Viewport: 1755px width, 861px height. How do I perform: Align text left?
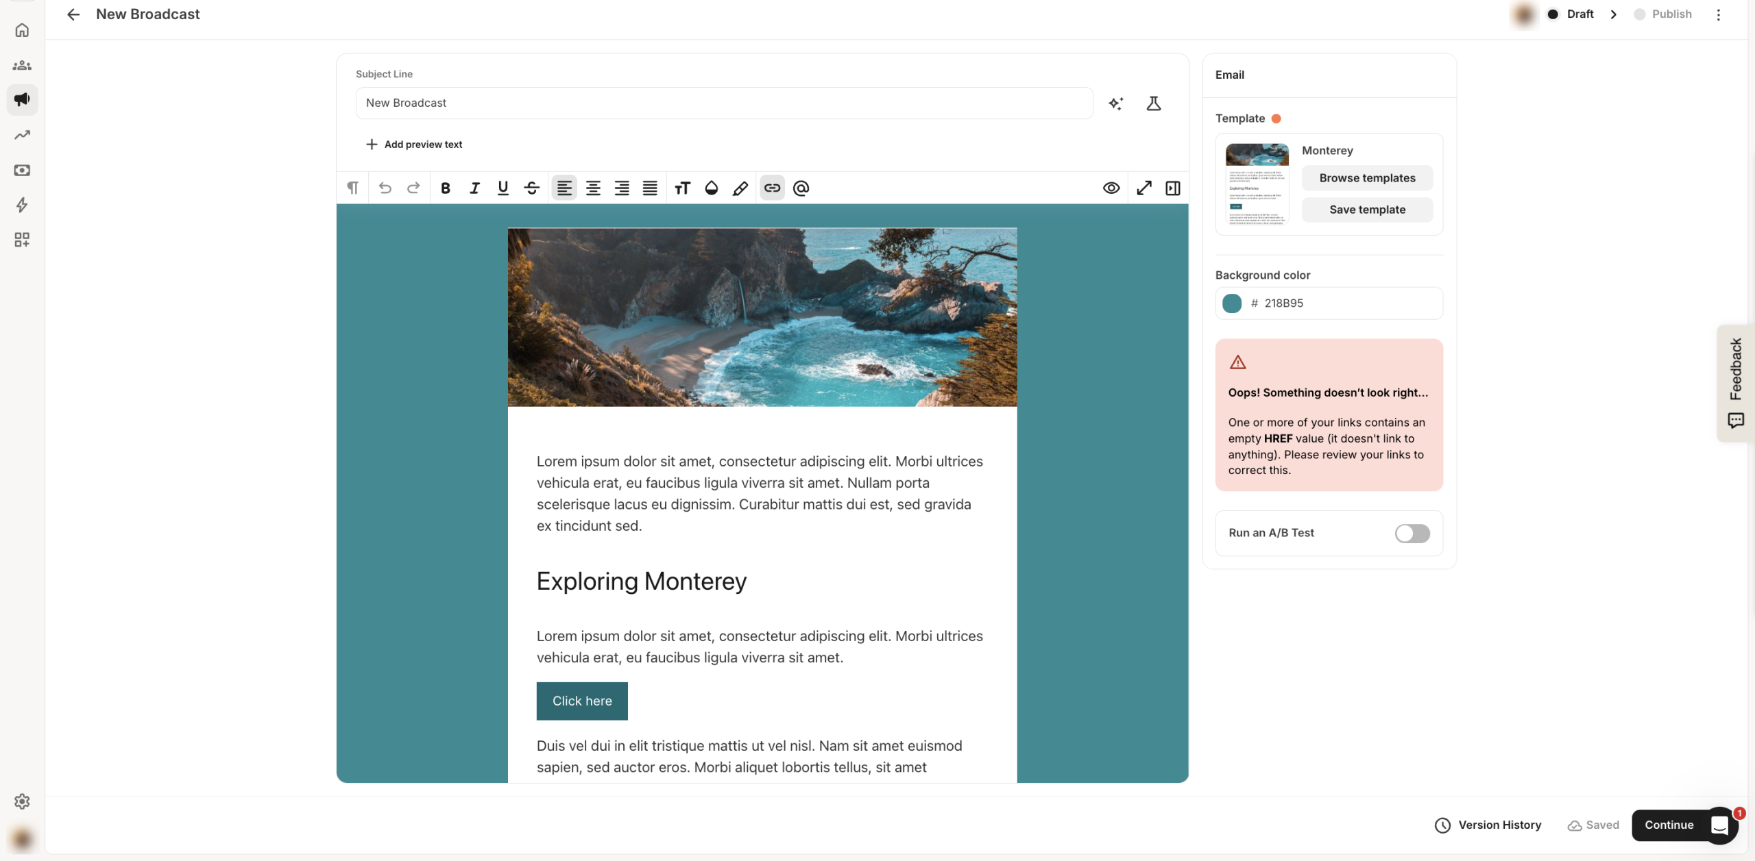564,188
